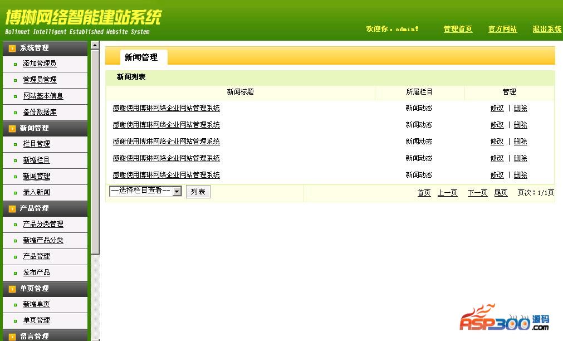563x341 pixels.
Task: Click the 系统管理 section arrow icon
Action: (12, 48)
